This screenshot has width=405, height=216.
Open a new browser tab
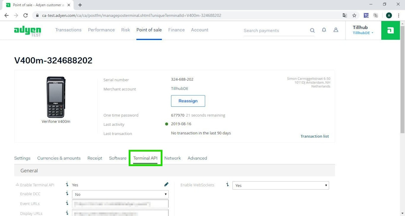pyautogui.click(x=80, y=5)
